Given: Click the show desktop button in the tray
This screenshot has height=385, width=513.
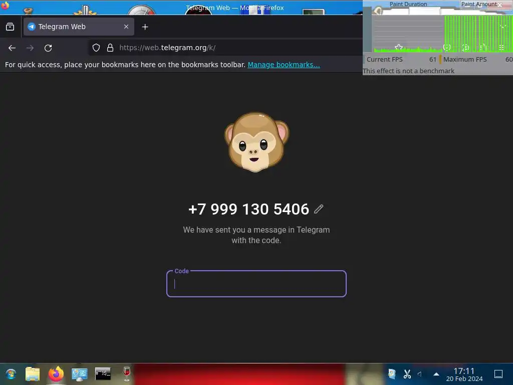Looking at the screenshot, I should click(x=498, y=374).
